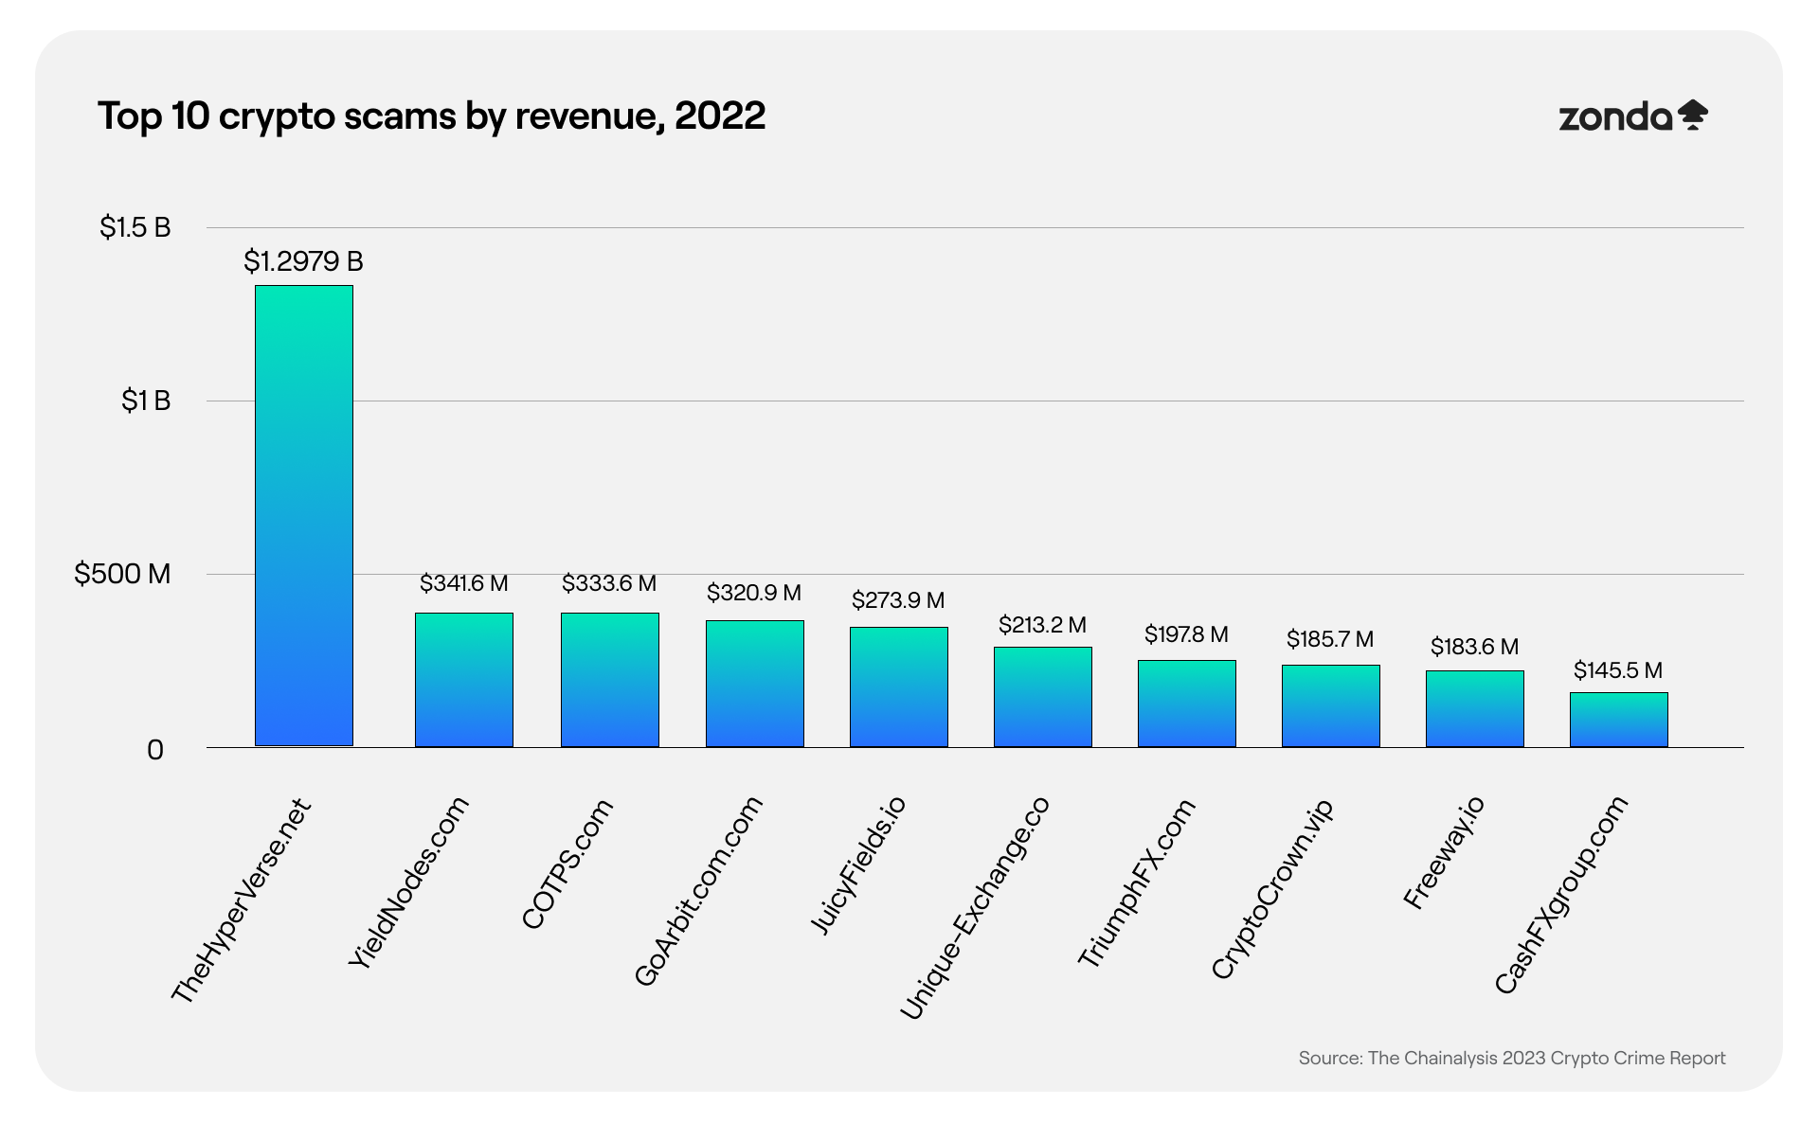This screenshot has height=1123, width=1819.
Task: Click the CashFXgroup.com bar
Action: (1618, 720)
